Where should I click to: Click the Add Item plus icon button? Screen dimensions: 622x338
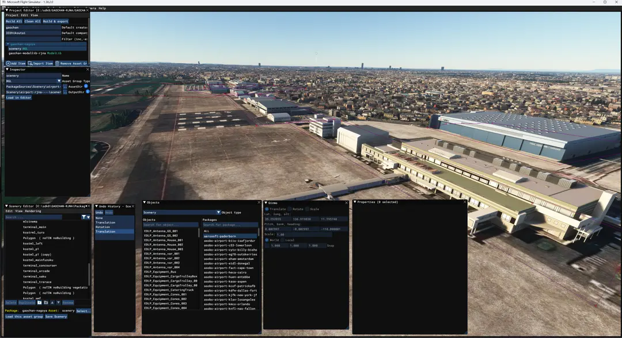[x=8, y=63]
